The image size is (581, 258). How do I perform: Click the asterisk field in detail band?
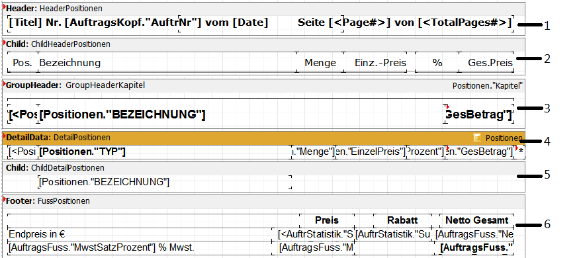[520, 151]
